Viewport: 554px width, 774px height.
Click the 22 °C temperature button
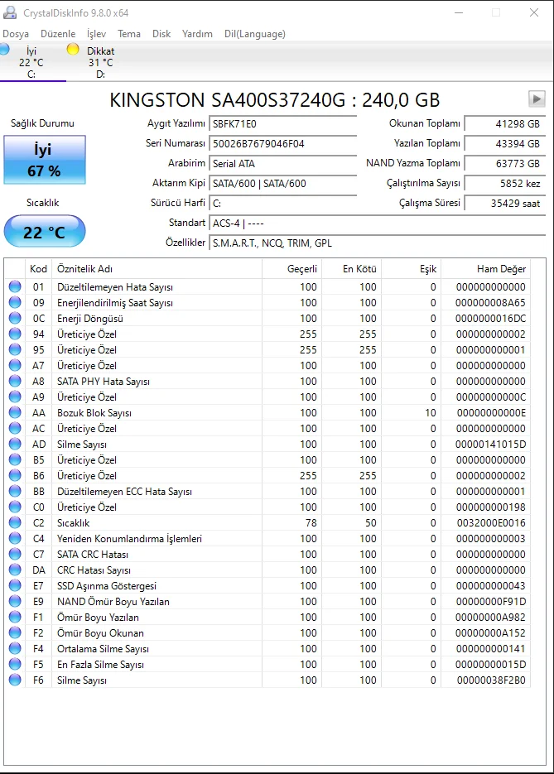coord(45,232)
